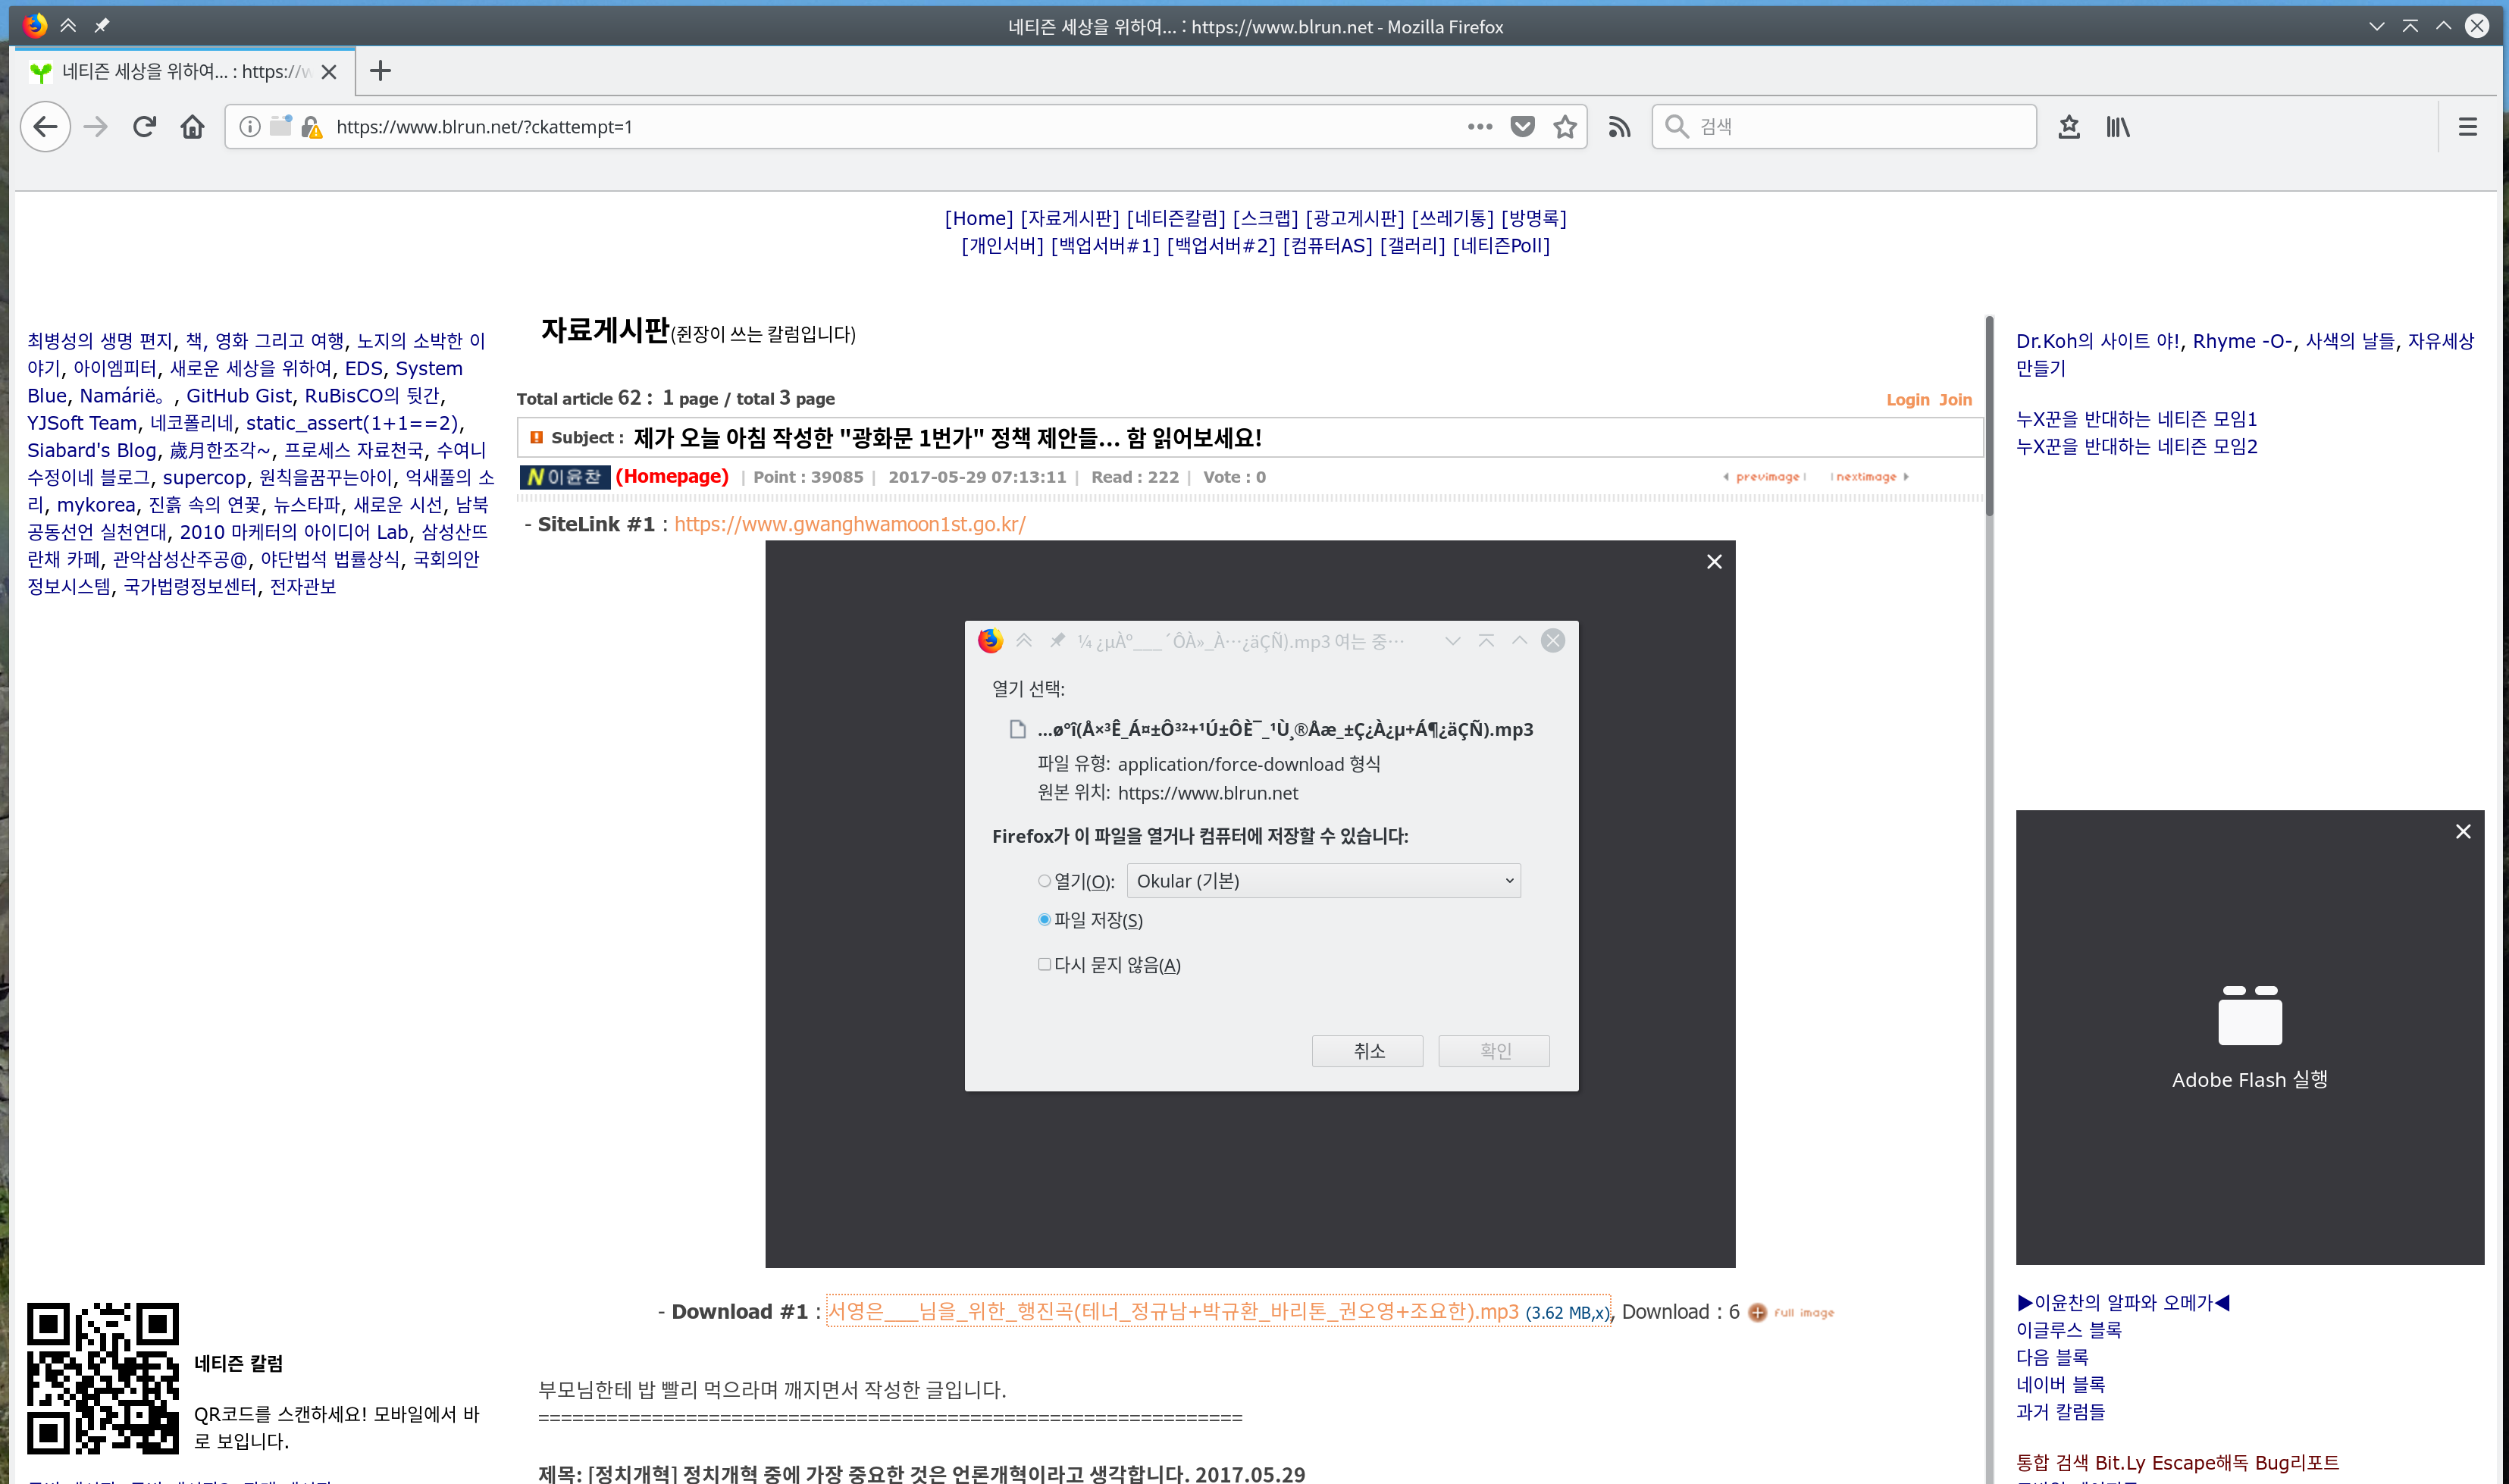The width and height of the screenshot is (2509, 1484).
Task: Close the 네티즌 세상을 위하여 tab
Action: [329, 72]
